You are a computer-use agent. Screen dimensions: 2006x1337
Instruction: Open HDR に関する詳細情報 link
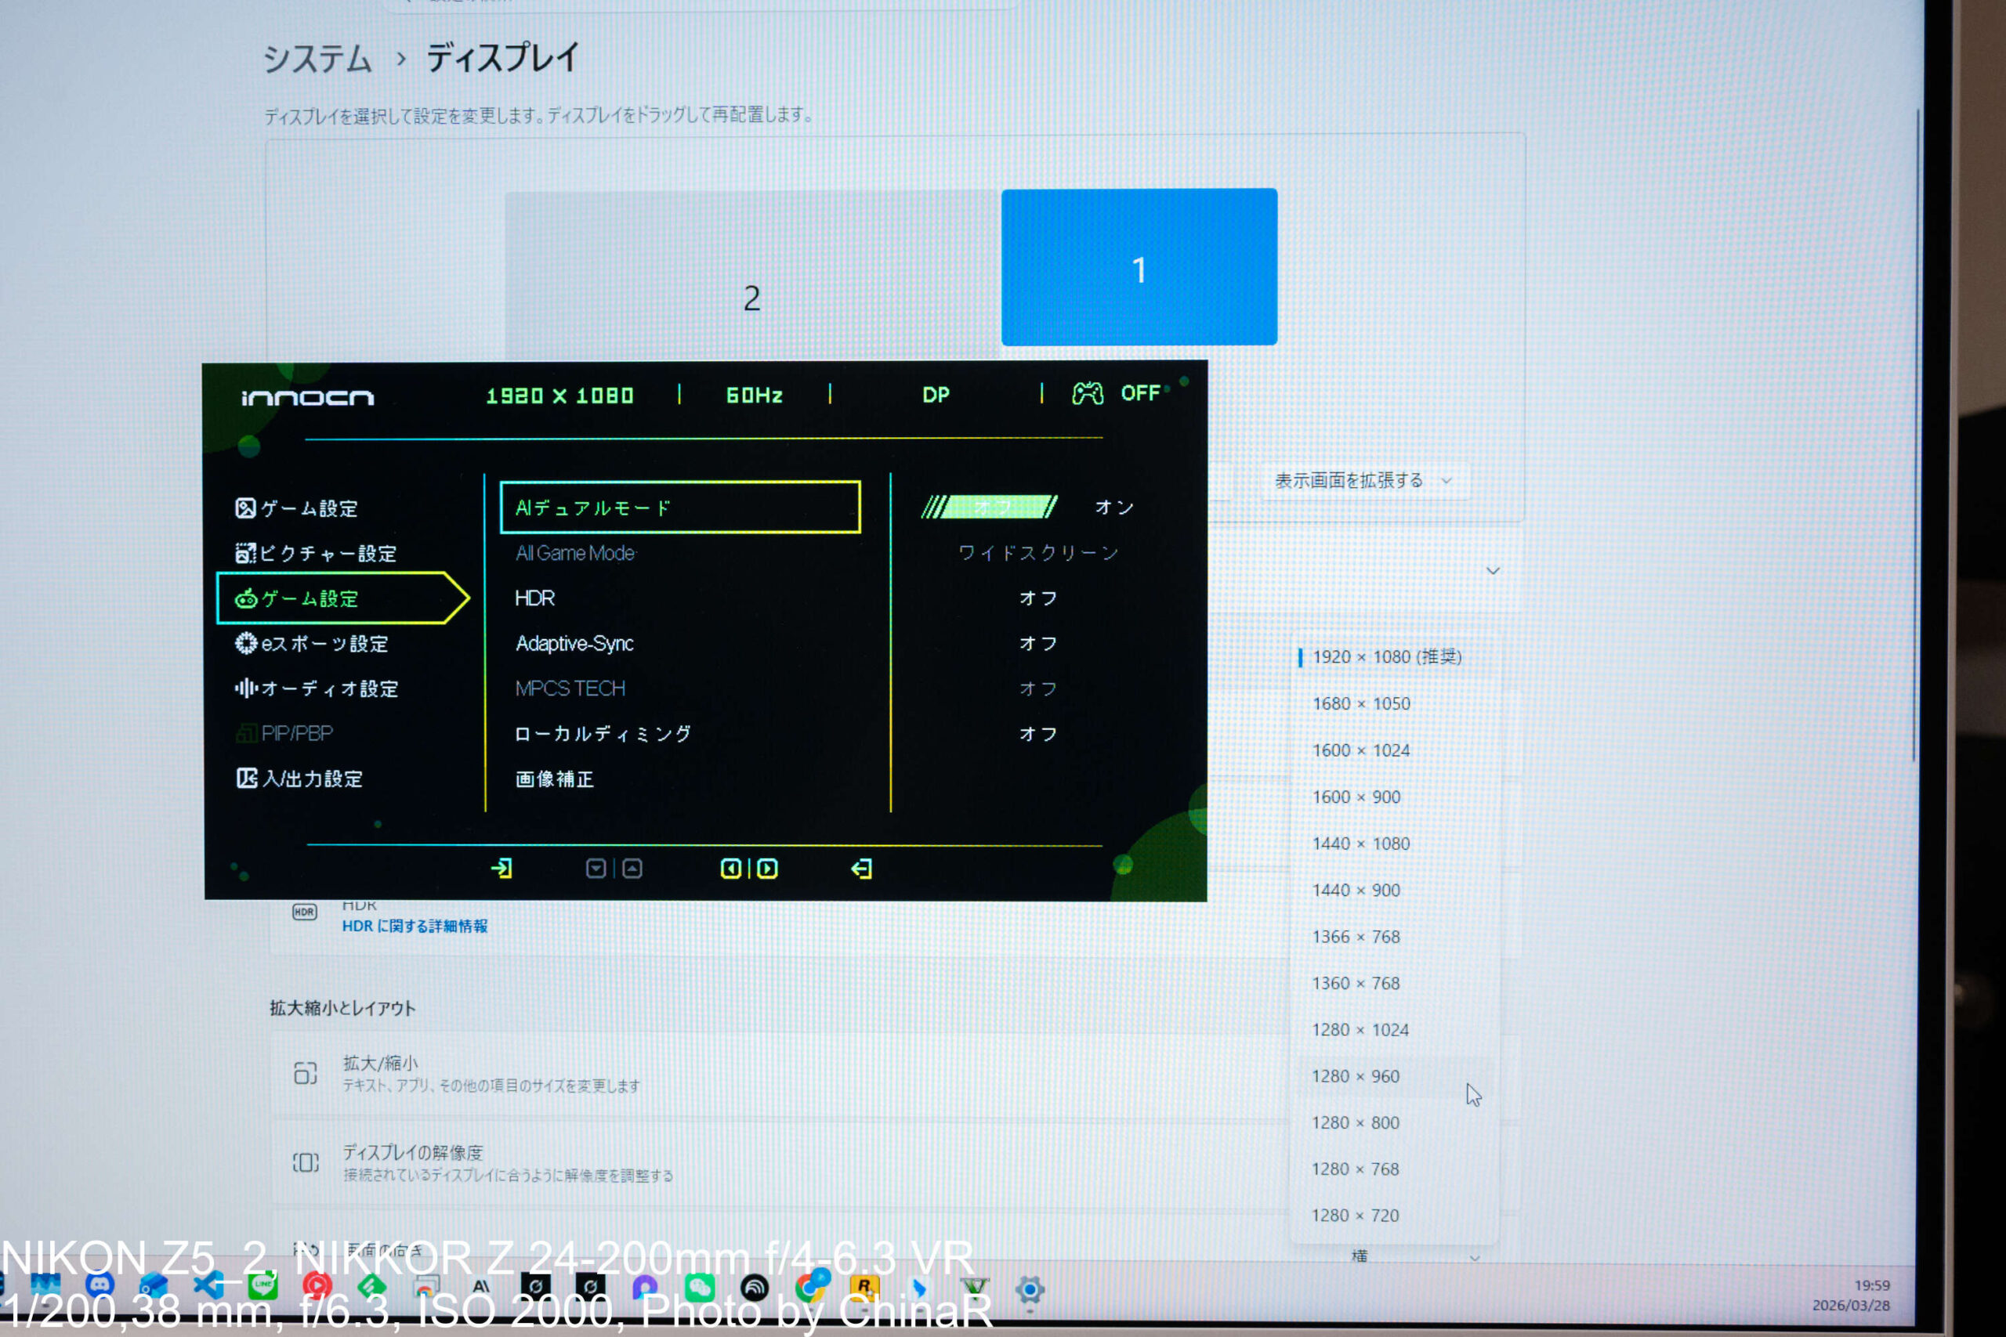[x=415, y=926]
